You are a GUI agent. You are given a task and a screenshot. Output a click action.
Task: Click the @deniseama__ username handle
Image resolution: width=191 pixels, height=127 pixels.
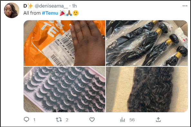tap(52, 6)
